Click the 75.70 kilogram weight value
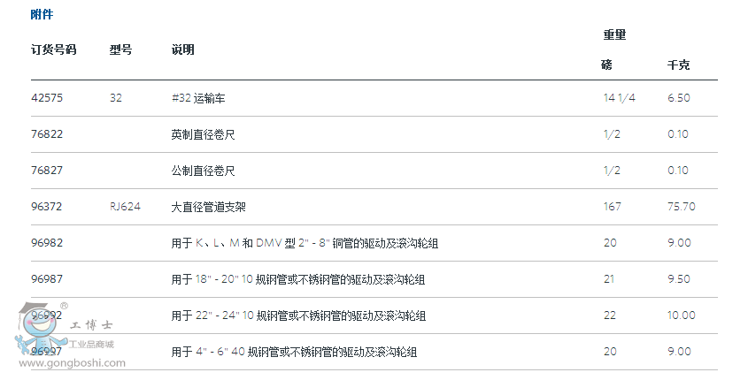The height and width of the screenshot is (380, 748). click(x=681, y=207)
